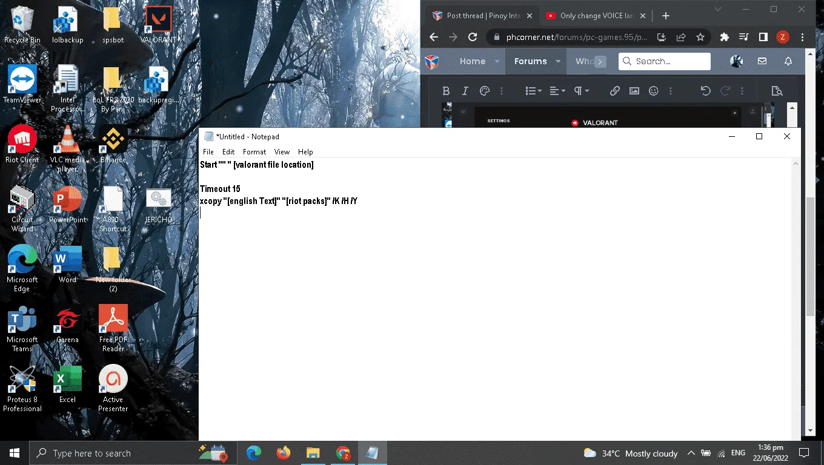
Task: Click the nav bar next arrow
Action: 600,61
